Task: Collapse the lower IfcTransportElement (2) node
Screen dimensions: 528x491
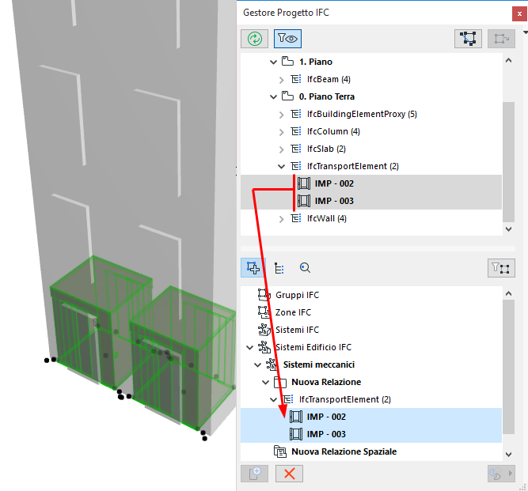Action: [x=273, y=399]
